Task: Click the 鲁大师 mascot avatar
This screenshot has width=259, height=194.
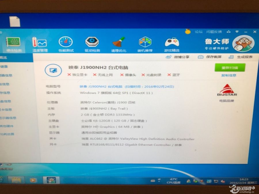Action: coord(243,44)
